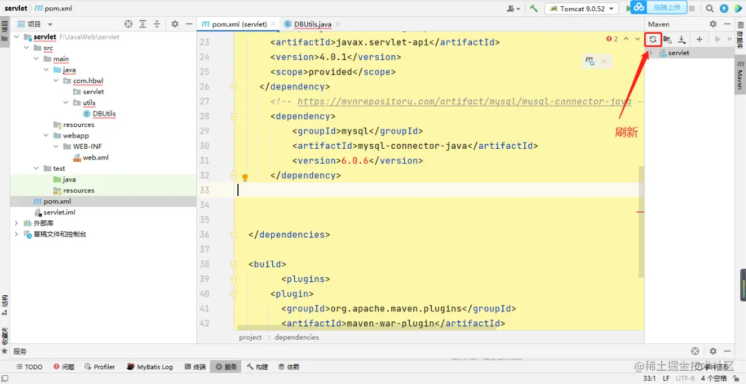Build project with hammer icon
Viewport: 746px width, 384px height.
click(x=534, y=8)
